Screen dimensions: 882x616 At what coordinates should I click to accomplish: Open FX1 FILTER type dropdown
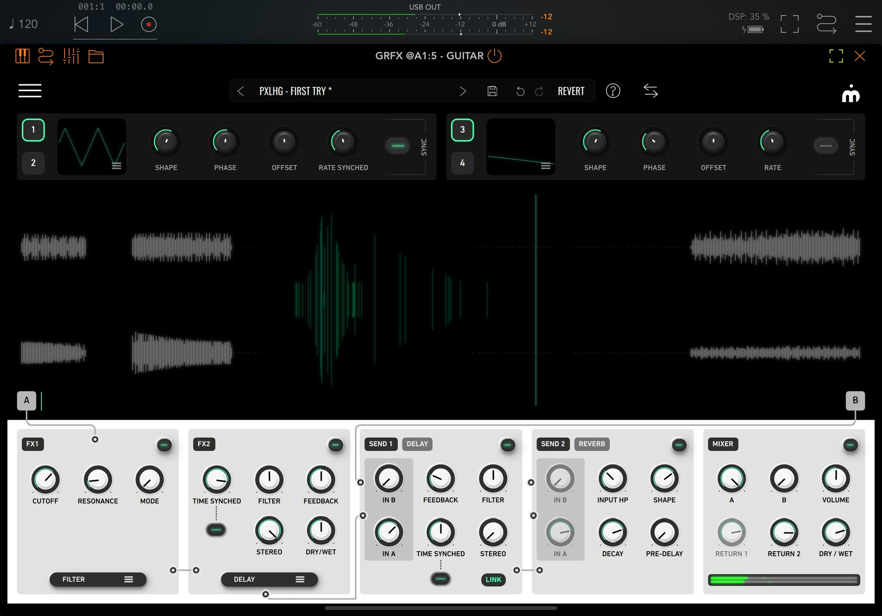click(x=98, y=579)
